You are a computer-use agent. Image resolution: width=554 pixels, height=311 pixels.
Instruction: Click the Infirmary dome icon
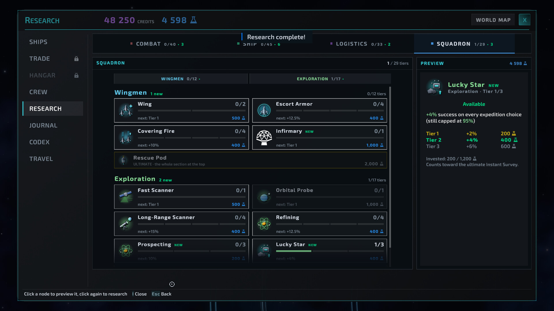point(264,137)
